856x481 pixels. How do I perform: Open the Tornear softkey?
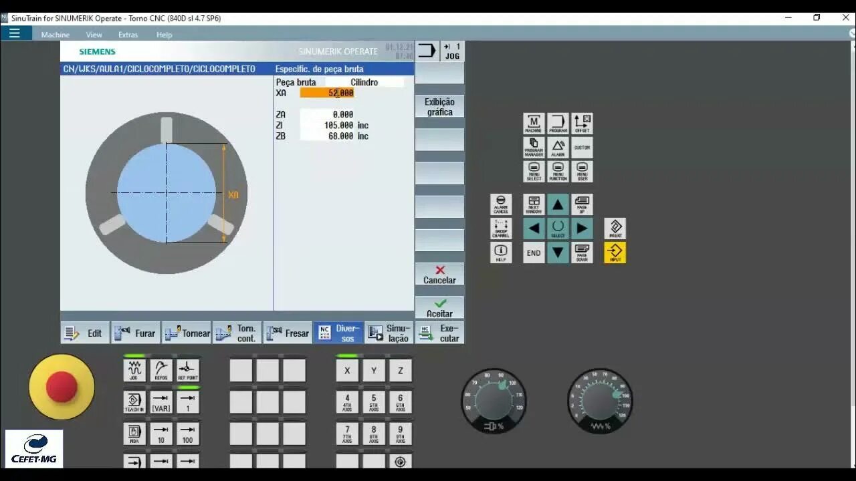[x=187, y=333]
